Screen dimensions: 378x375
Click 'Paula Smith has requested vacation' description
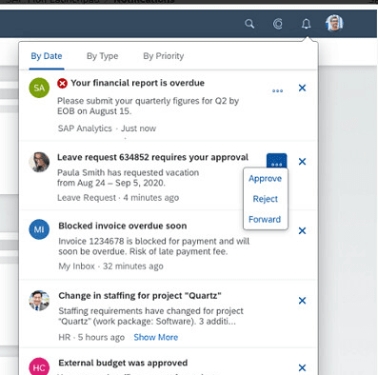click(128, 178)
